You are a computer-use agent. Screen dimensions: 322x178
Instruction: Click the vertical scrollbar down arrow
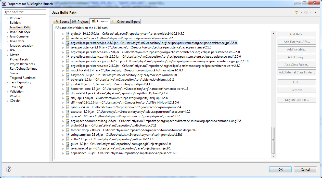point(274,156)
